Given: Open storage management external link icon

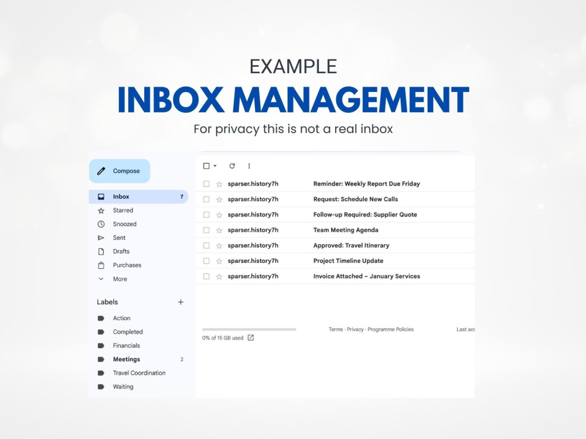Looking at the screenshot, I should pyautogui.click(x=251, y=338).
